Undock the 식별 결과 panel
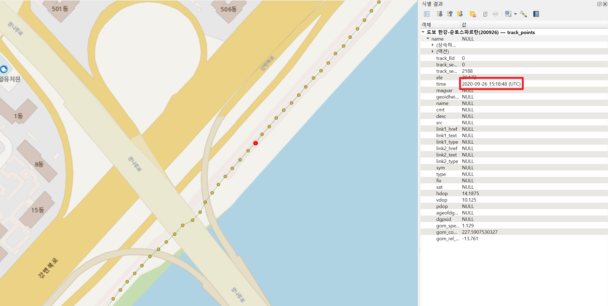The height and width of the screenshot is (306, 608). tap(599, 4)
